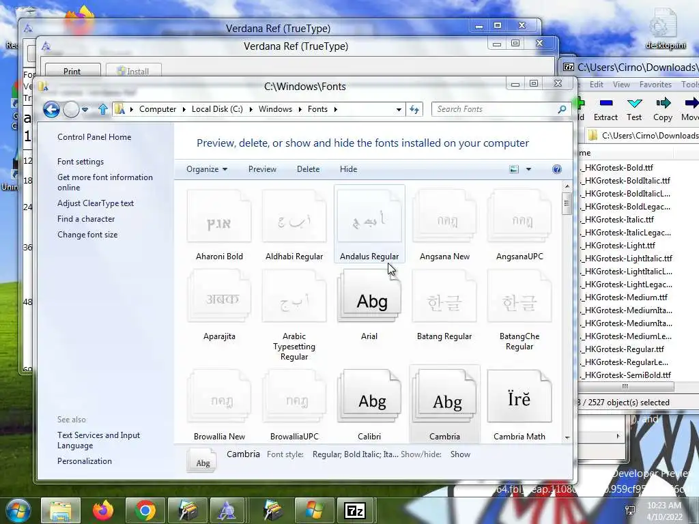Image resolution: width=699 pixels, height=524 pixels.
Task: Click the font list scrollbar thumb
Action: [567, 203]
